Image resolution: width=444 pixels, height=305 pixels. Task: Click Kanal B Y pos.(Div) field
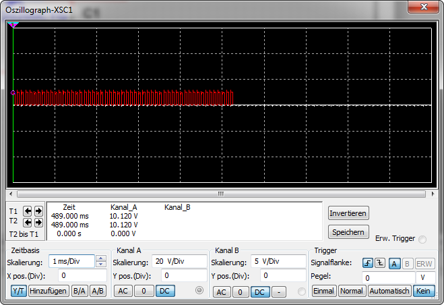point(283,275)
